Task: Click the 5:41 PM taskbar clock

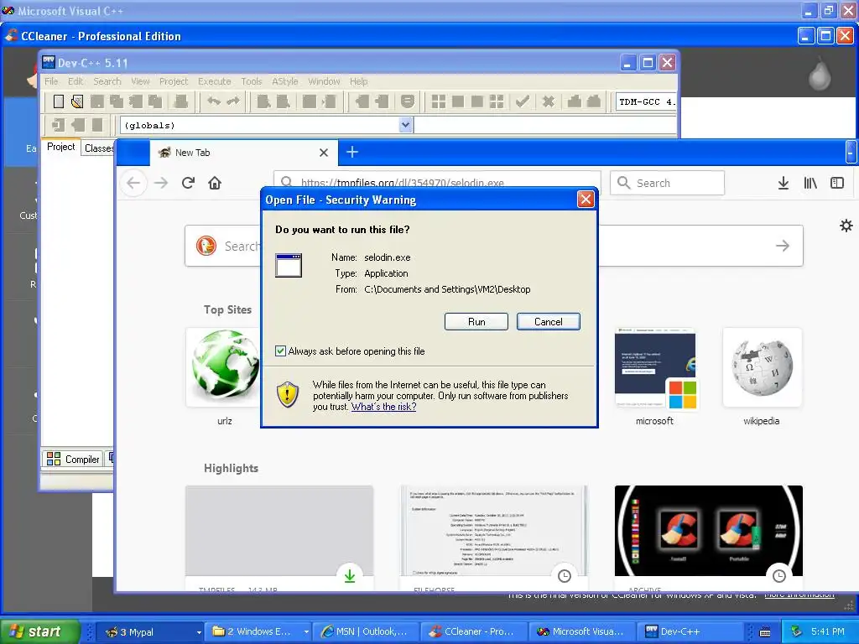Action: tap(828, 631)
